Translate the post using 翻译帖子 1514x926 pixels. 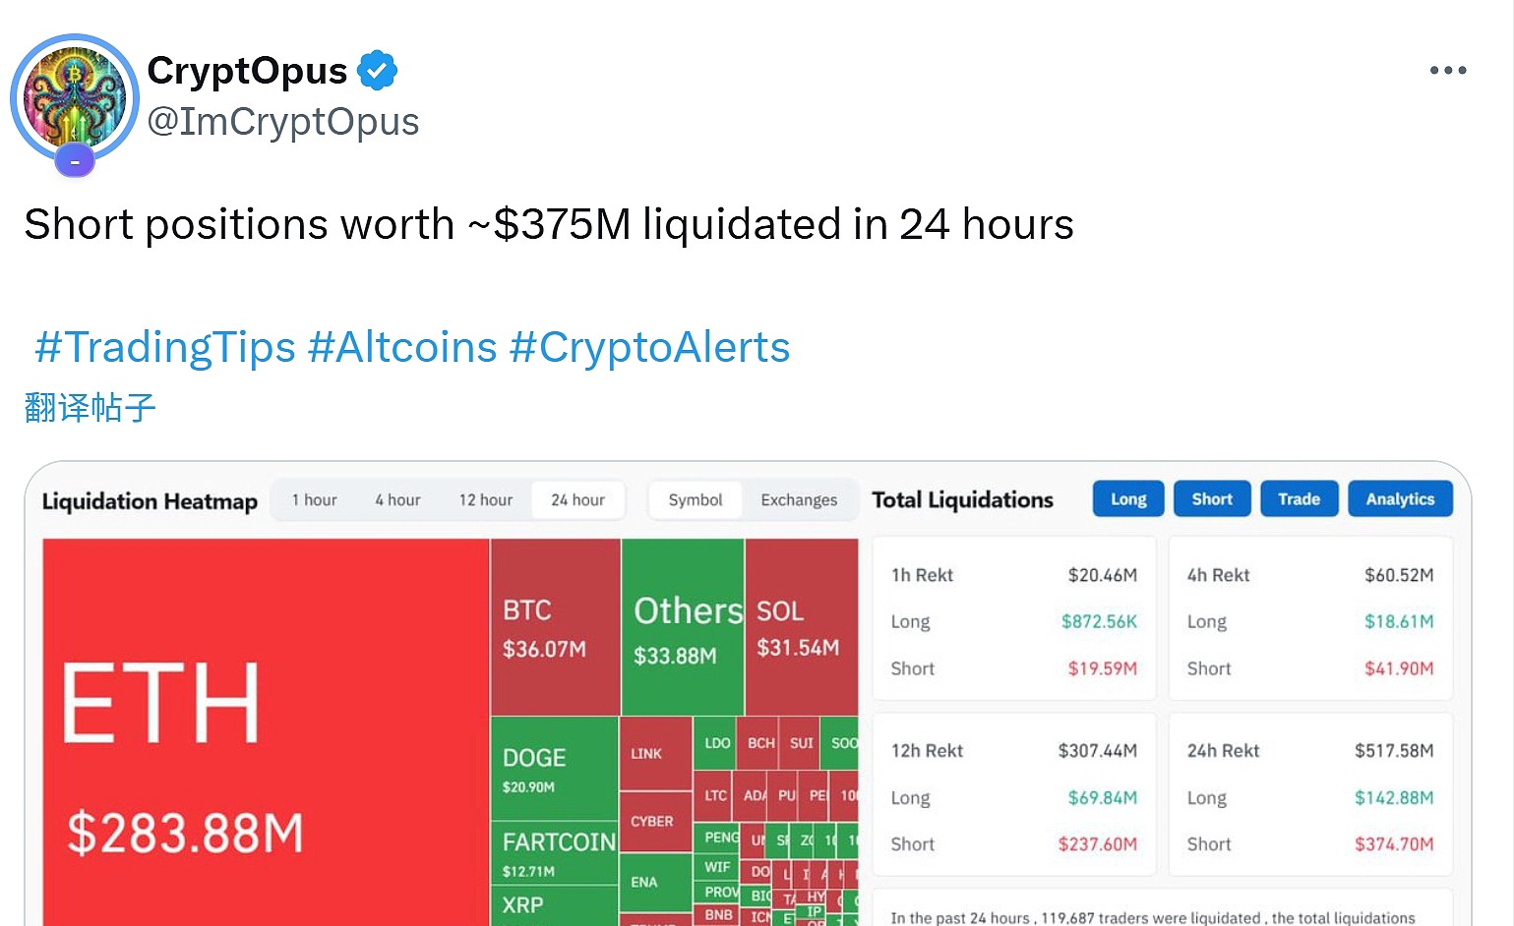[x=89, y=407]
